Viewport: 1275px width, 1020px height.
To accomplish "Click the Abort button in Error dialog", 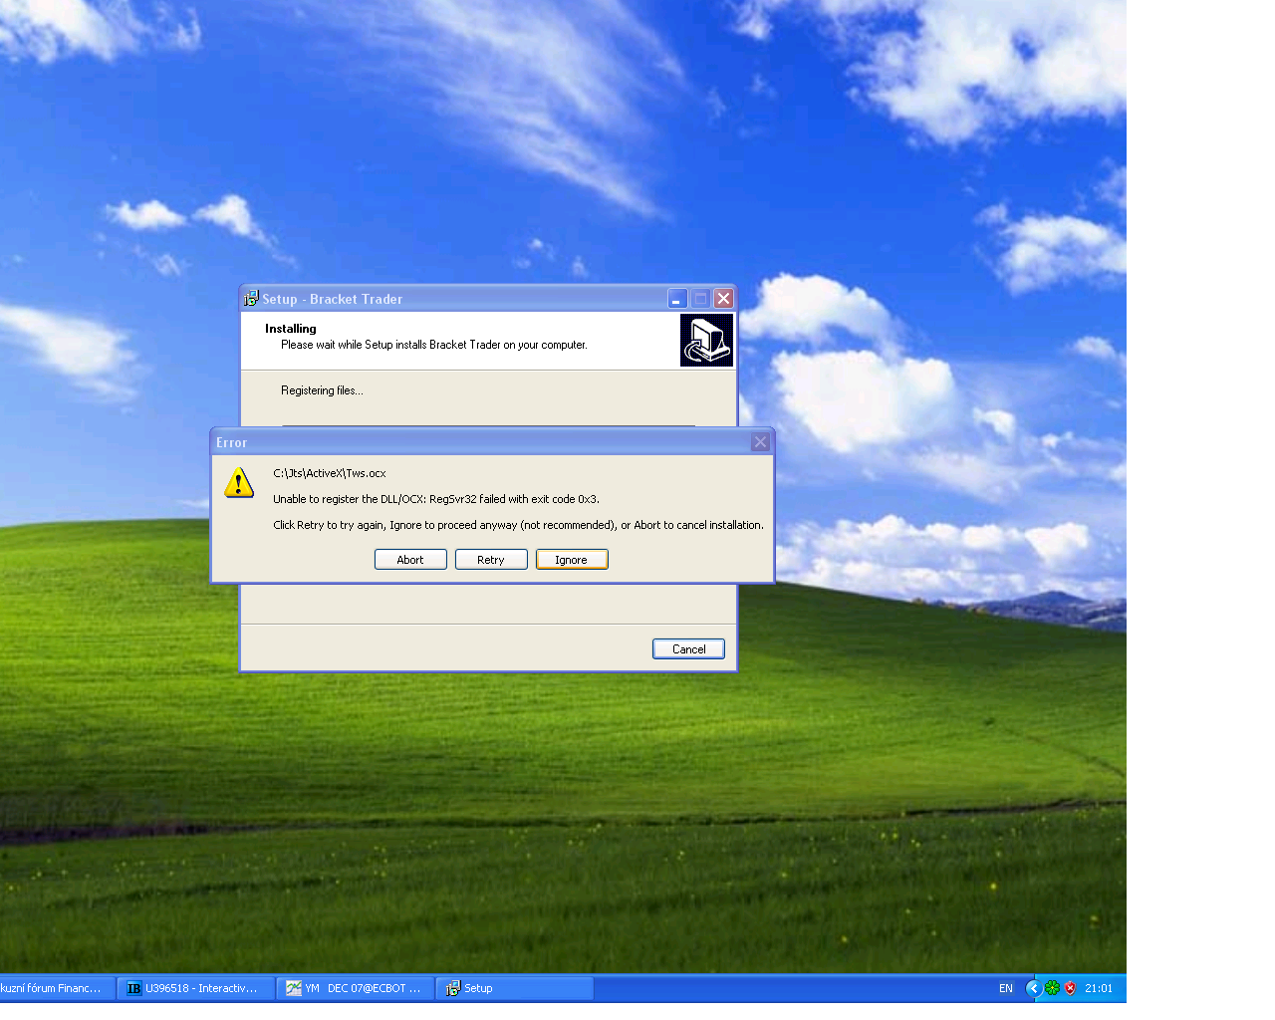I will [410, 560].
